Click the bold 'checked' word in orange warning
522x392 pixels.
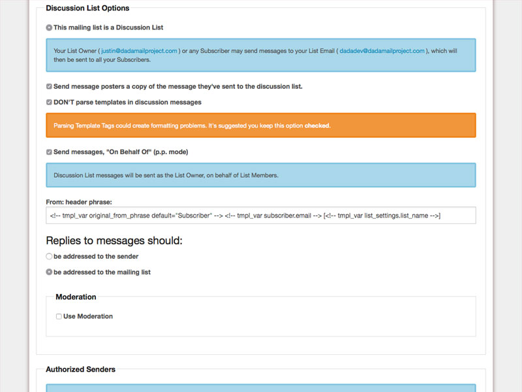click(317, 125)
